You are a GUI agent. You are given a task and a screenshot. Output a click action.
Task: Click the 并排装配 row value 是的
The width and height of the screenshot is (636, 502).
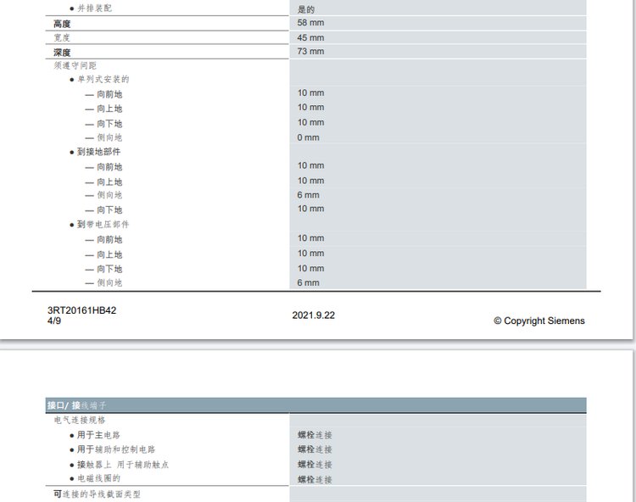[x=306, y=9]
